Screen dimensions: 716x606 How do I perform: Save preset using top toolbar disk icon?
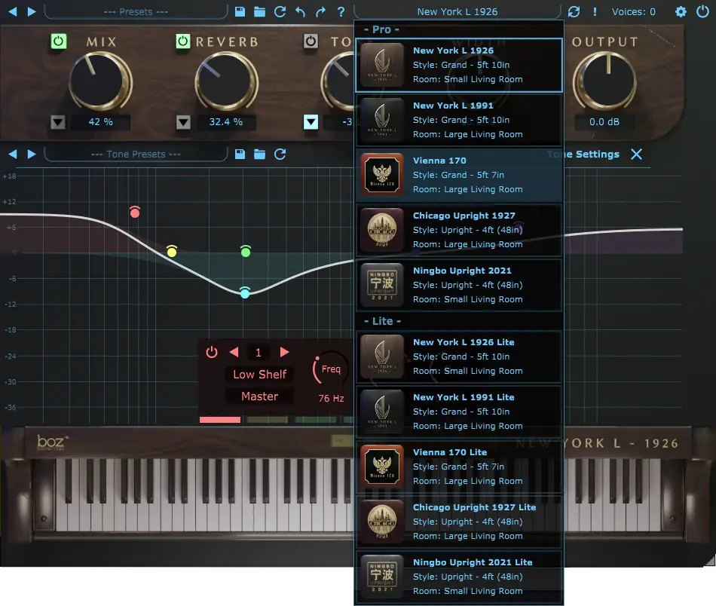pos(240,11)
